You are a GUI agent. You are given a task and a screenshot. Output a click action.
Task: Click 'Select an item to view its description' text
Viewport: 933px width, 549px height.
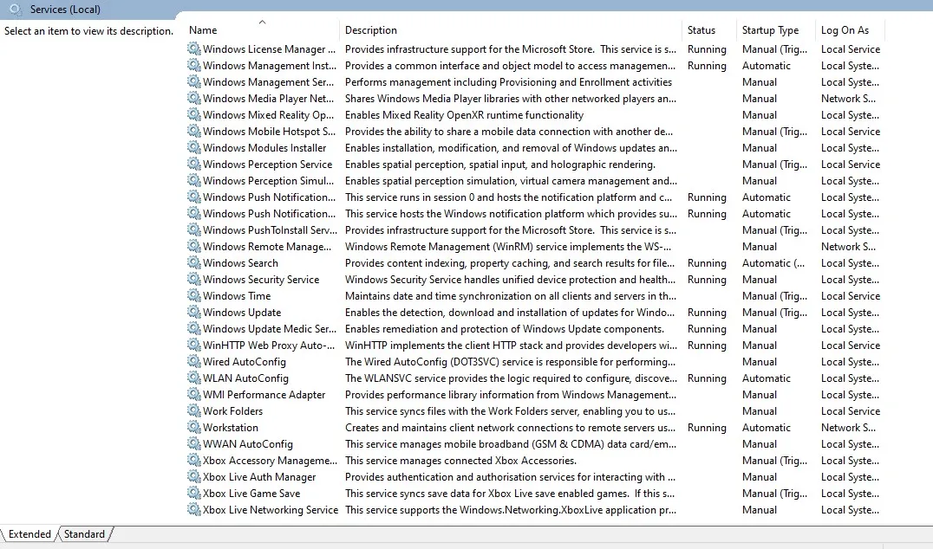pyautogui.click(x=88, y=31)
